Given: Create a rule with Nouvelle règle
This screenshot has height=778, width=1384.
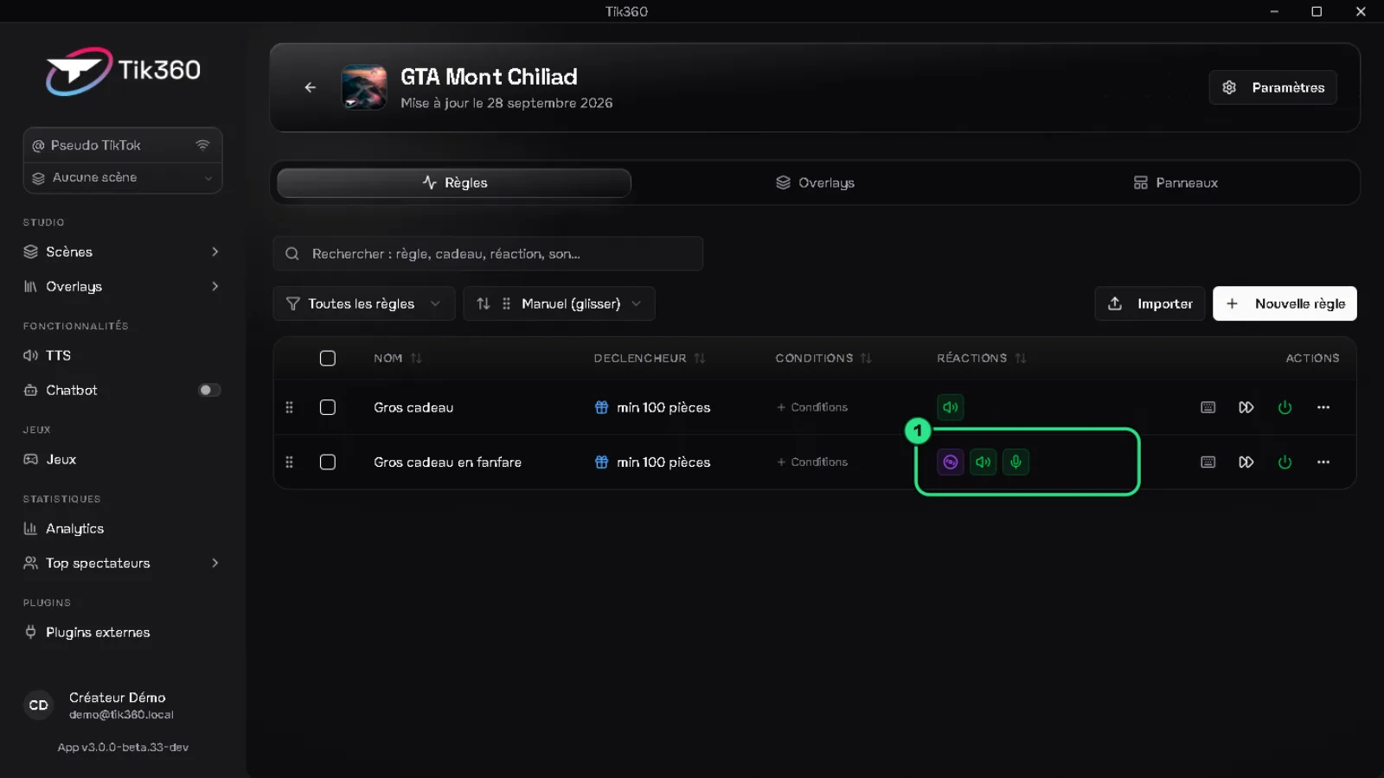Looking at the screenshot, I should pyautogui.click(x=1285, y=303).
